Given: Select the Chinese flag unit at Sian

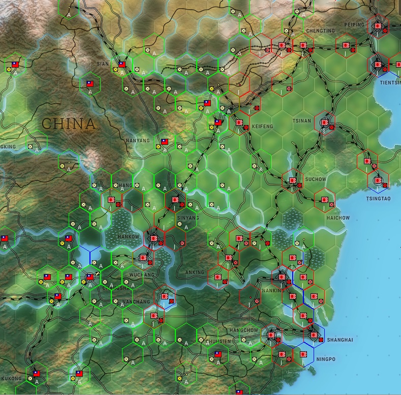Looking at the screenshot, I should click(x=122, y=65).
